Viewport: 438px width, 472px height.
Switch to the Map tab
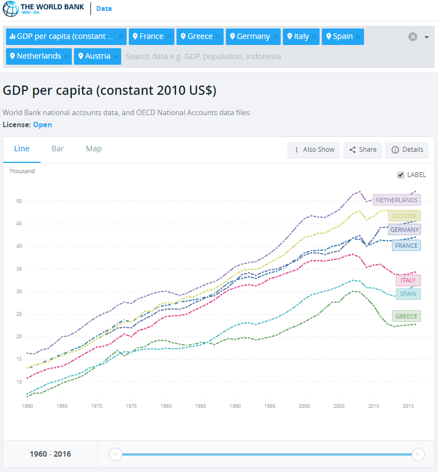pyautogui.click(x=94, y=149)
